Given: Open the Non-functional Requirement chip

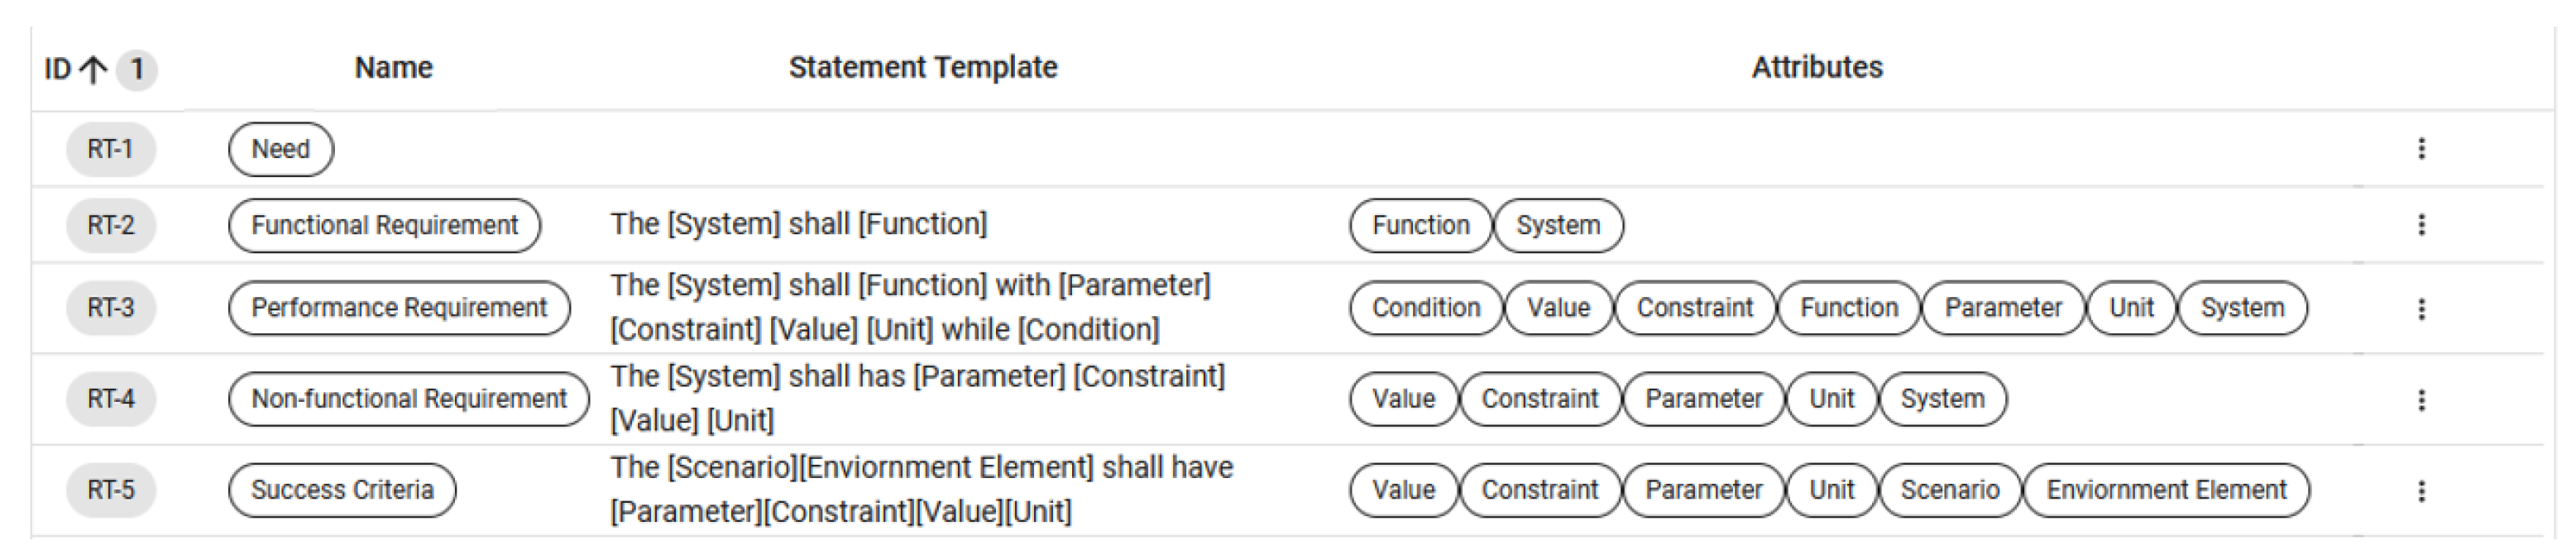Looking at the screenshot, I should [x=408, y=399].
